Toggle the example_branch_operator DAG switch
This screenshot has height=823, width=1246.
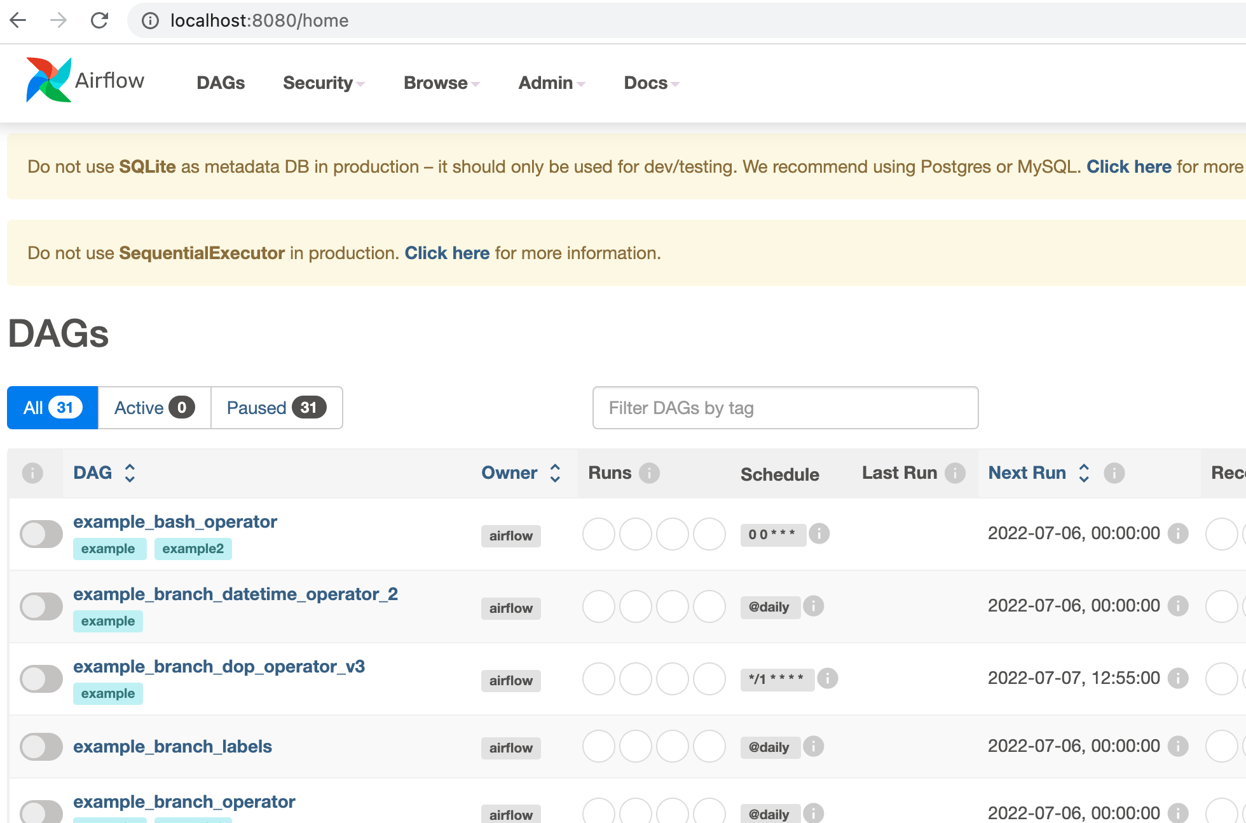click(41, 812)
